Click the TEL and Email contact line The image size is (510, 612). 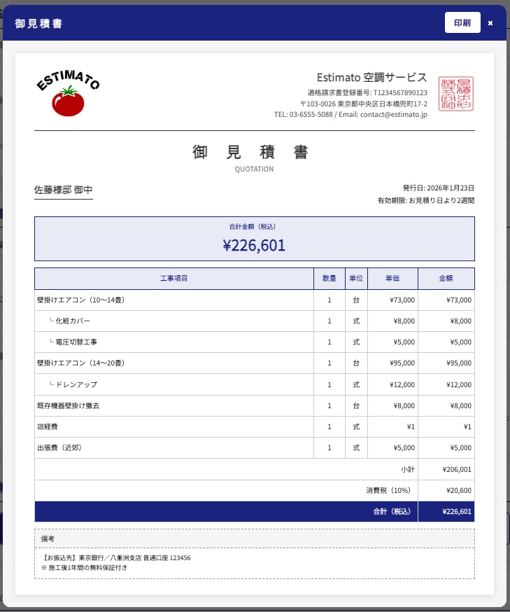tap(350, 114)
